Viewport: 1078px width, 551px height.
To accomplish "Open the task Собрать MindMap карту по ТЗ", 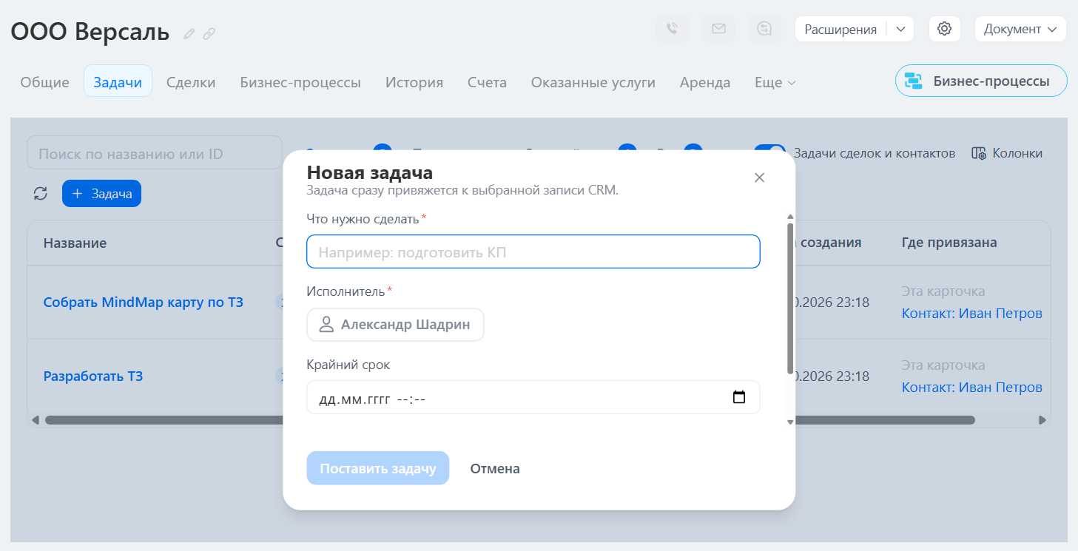I will [144, 302].
